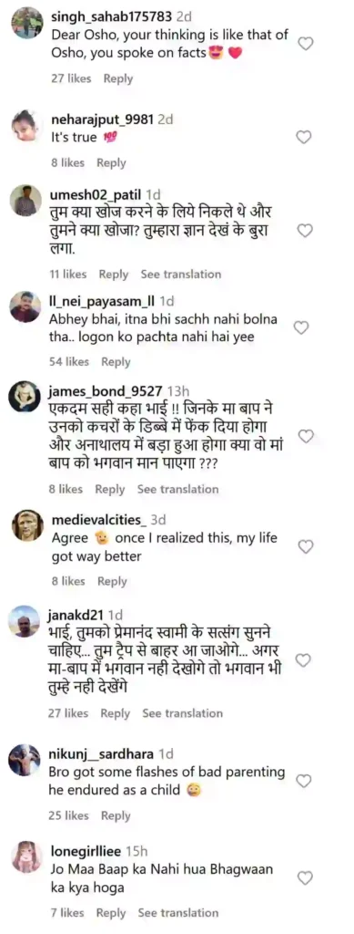
Task: Tap the heart beside neharajput_9981's comment
Action: pyautogui.click(x=304, y=137)
